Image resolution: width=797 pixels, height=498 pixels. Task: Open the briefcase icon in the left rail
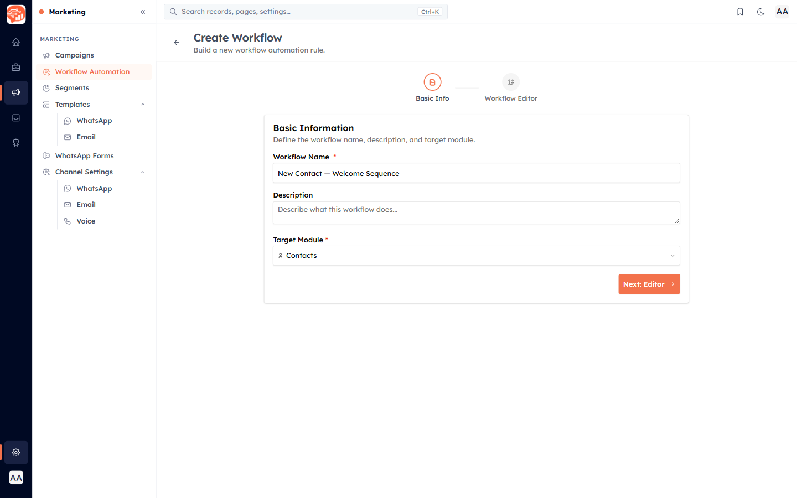(x=16, y=68)
